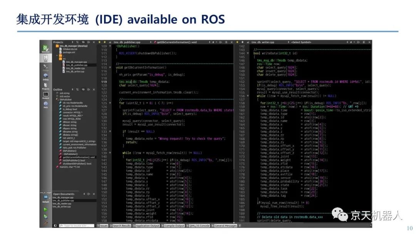416x234 pixels.
Task: Toggle Outline synchronization with editor
Action: 83,90
